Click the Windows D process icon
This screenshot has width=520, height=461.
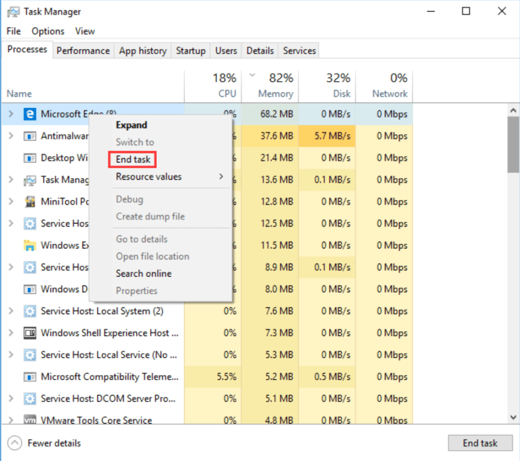30,289
